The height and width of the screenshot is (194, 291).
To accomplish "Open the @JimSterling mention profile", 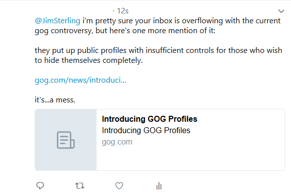I will (57, 21).
